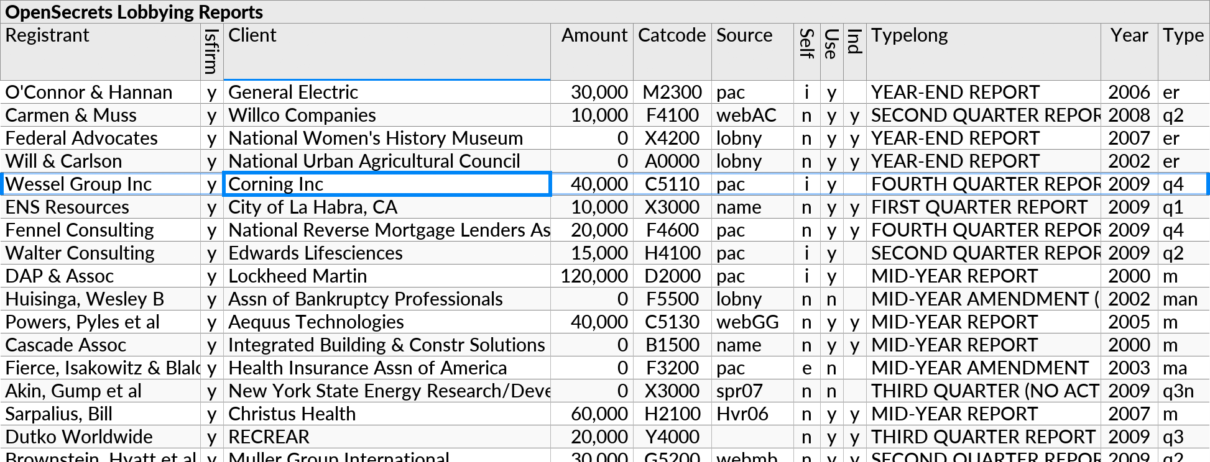
Task: Select the THIRD QUARTER REPORT cell for RECREAR
Action: pyautogui.click(x=984, y=437)
